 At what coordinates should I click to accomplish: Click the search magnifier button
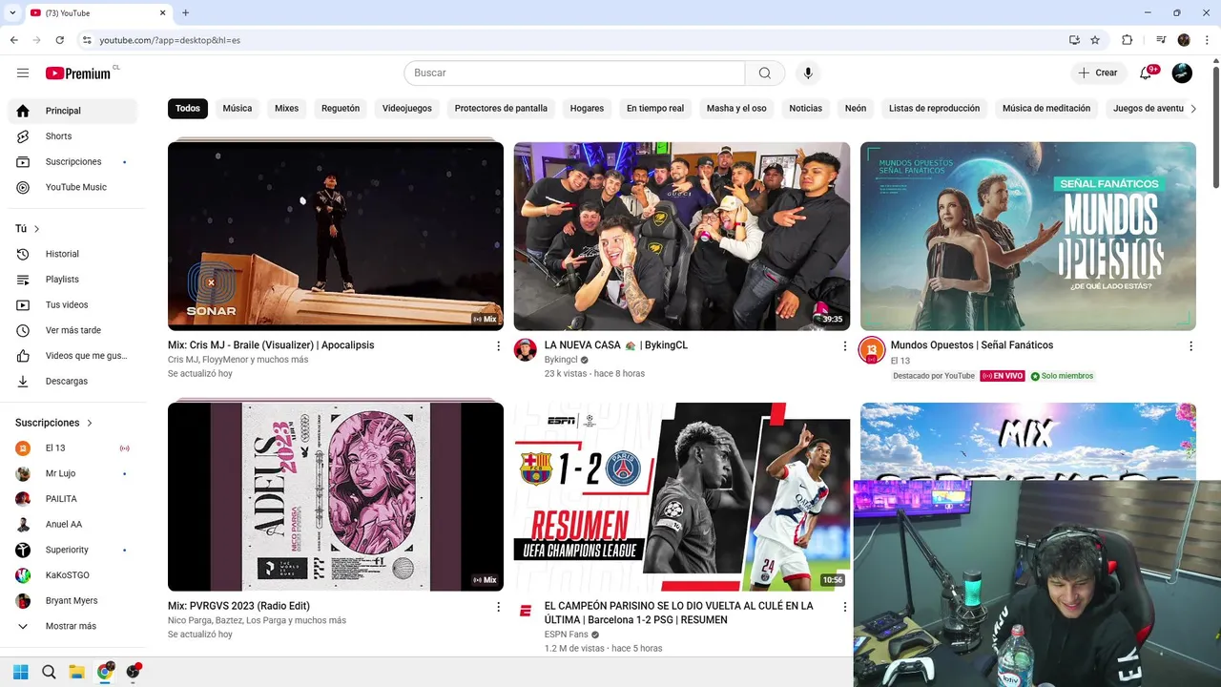pos(765,73)
